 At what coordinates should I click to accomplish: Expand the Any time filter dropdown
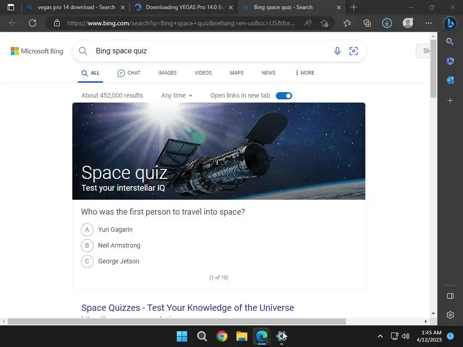177,96
